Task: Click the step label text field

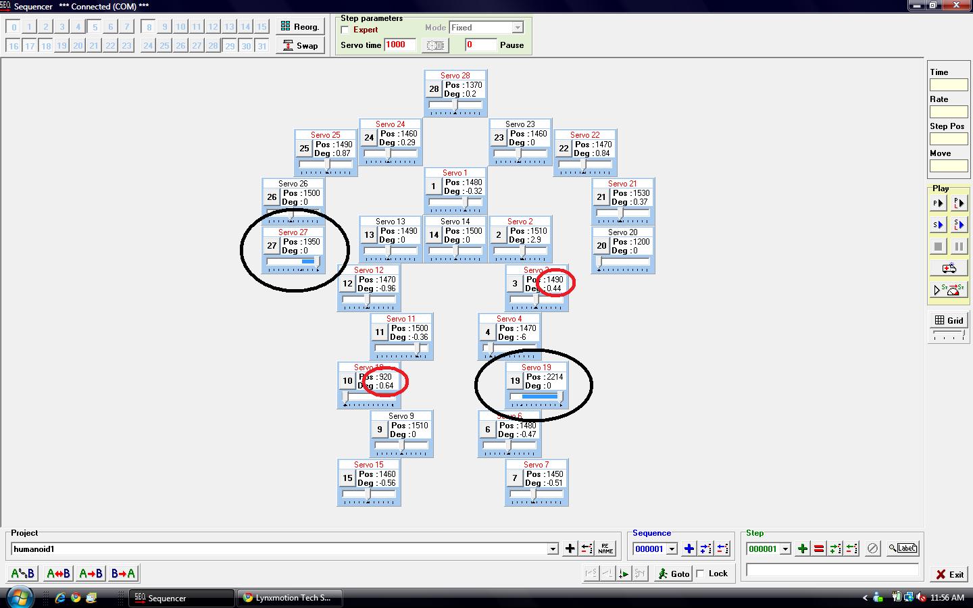Action: pos(832,570)
